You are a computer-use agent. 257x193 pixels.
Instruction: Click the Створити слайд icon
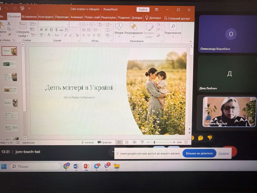(22, 26)
